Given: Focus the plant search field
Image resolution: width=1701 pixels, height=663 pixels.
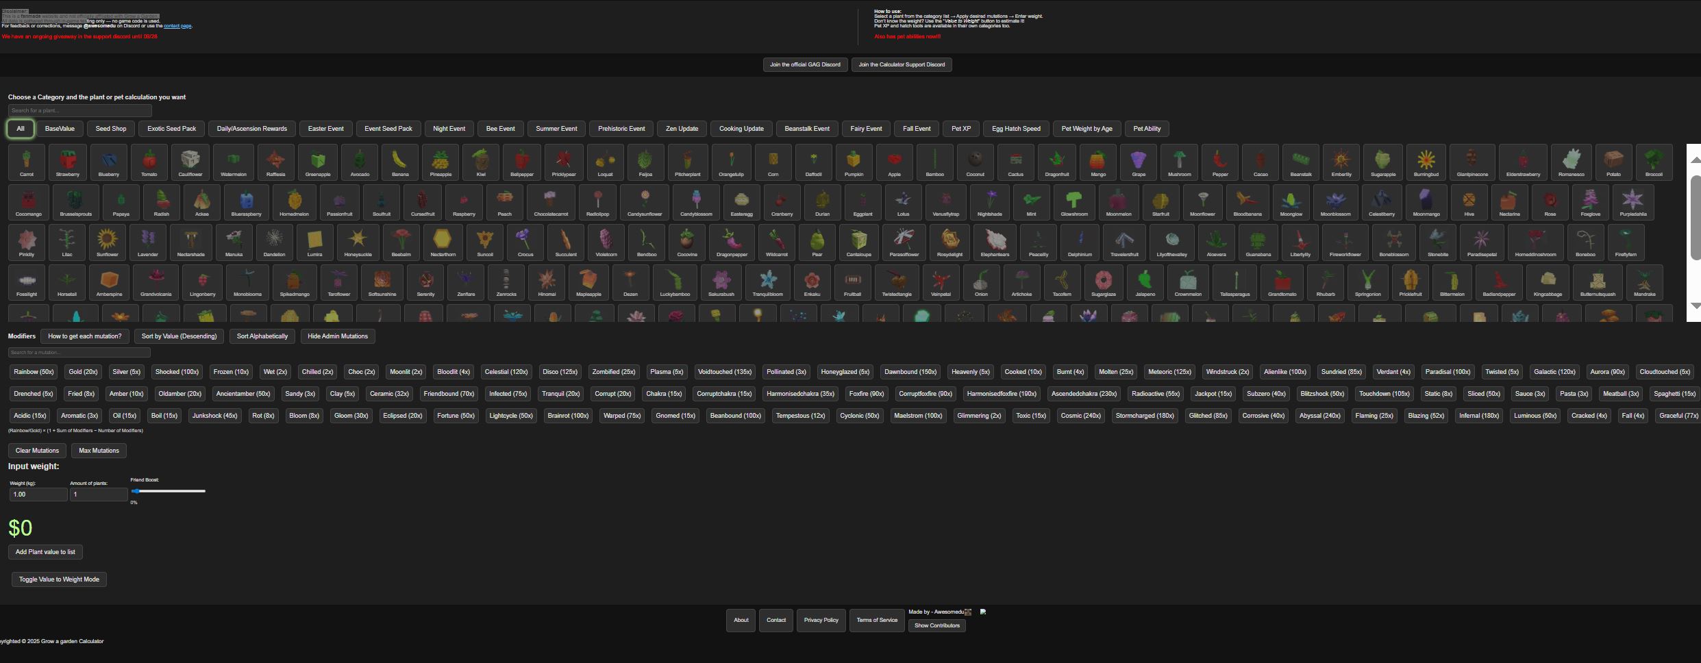Looking at the screenshot, I should (80, 110).
